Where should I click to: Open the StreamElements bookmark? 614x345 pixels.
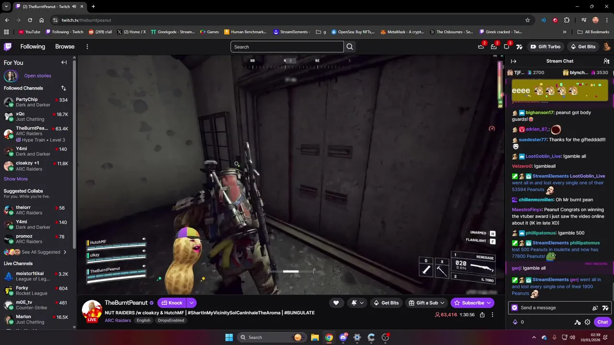pos(292,32)
